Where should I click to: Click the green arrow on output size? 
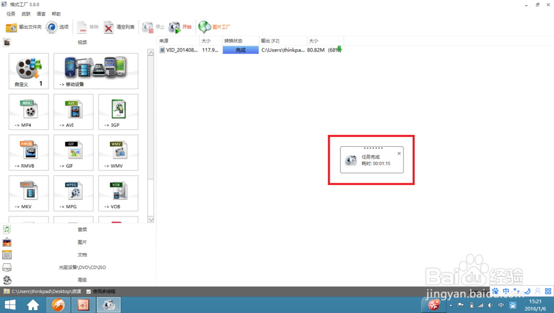click(x=340, y=49)
